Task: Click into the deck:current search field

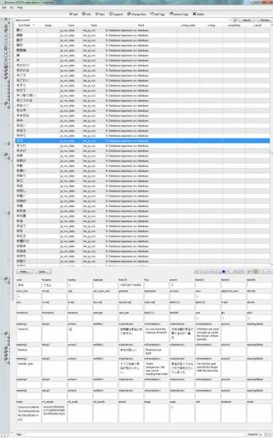Action: coord(122,20)
